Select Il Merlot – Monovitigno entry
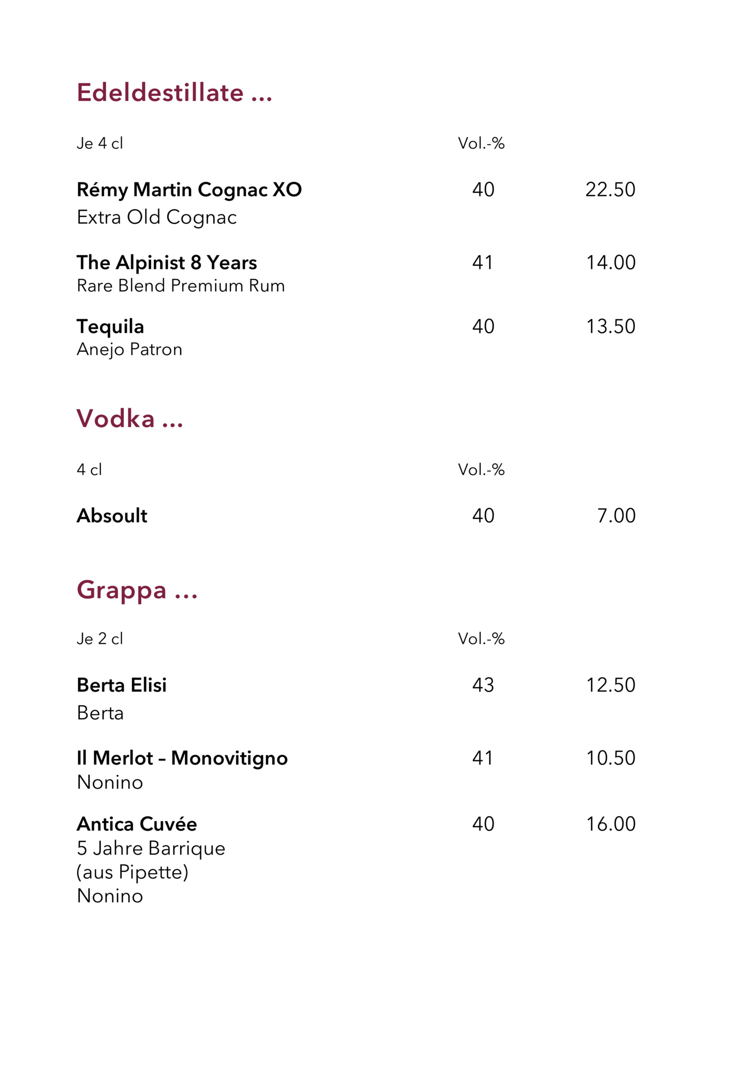 [x=182, y=758]
